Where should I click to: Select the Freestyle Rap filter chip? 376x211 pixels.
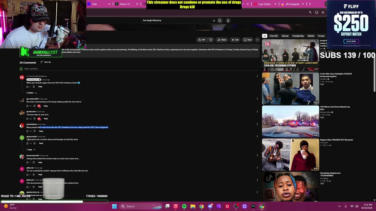coord(298,36)
